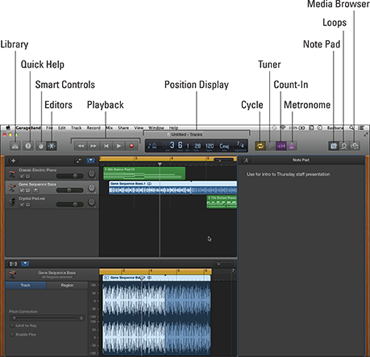The width and height of the screenshot is (370, 357).
Task: Adjust Classic Electric Piano volume slider
Action: point(70,176)
